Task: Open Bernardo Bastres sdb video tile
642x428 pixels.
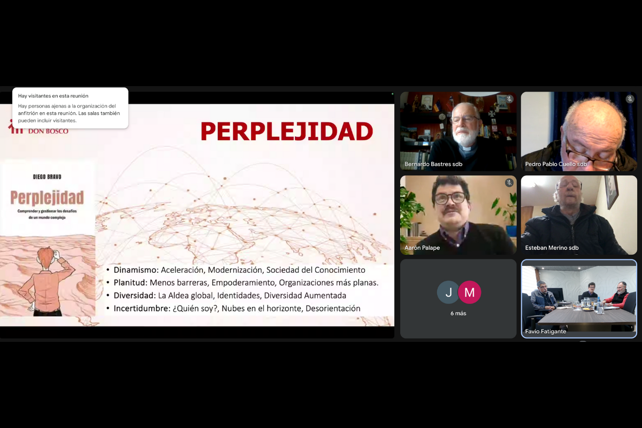Action: (x=458, y=131)
